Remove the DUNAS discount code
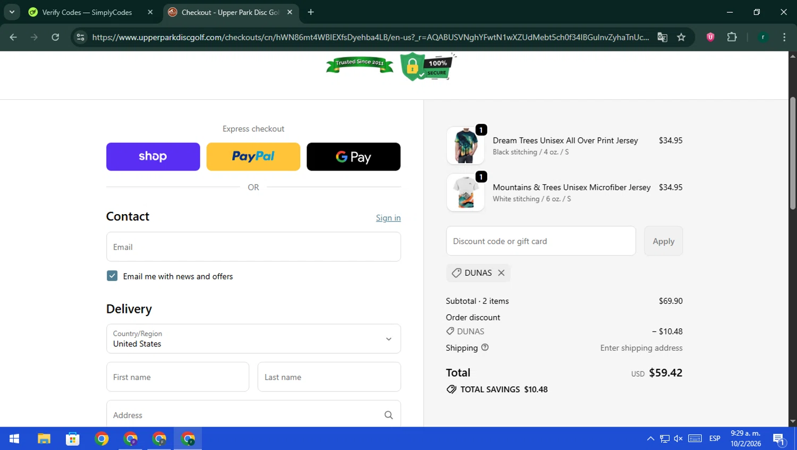The image size is (797, 450). click(501, 273)
